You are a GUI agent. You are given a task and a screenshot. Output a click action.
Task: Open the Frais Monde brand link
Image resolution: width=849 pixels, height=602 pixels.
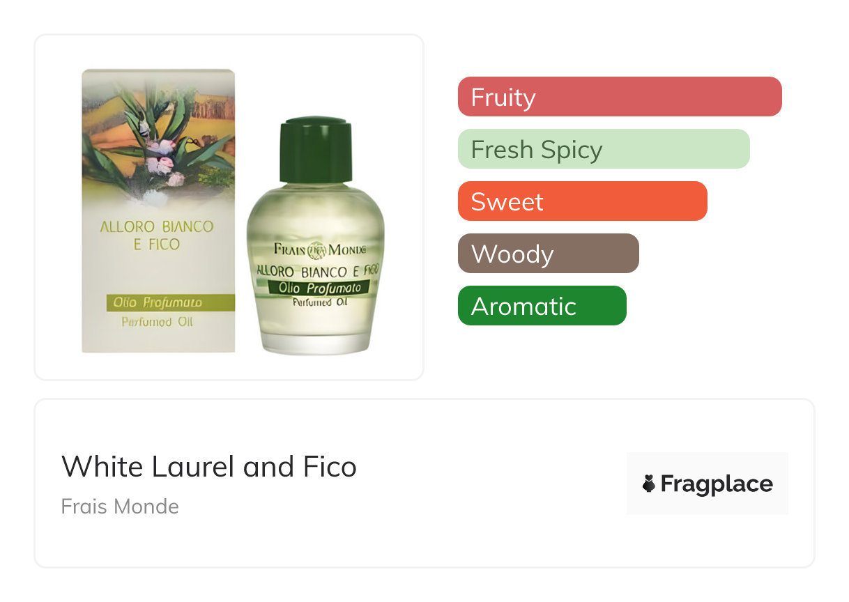click(120, 506)
